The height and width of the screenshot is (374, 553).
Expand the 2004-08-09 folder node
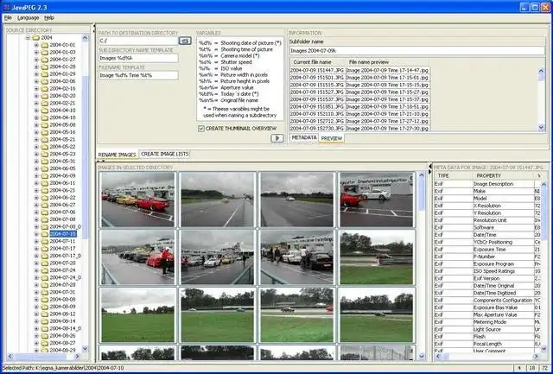coord(36,307)
